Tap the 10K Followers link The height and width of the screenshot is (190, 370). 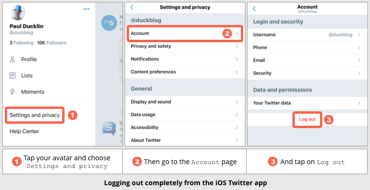tap(52, 43)
